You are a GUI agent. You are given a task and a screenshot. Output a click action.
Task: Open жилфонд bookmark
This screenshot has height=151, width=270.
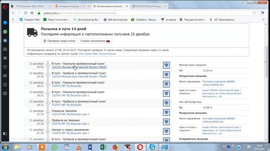click(169, 20)
